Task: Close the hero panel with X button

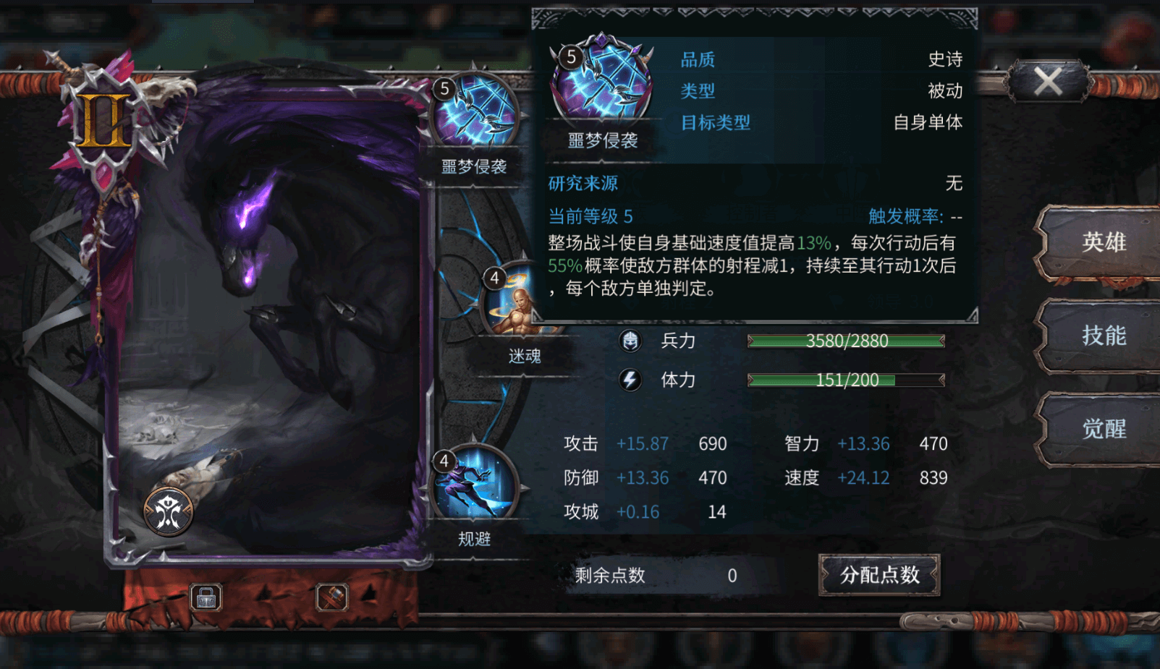Action: 1048,81
